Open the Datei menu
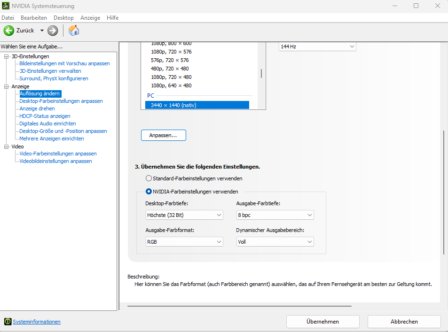Image resolution: width=448 pixels, height=332 pixels. coord(8,18)
